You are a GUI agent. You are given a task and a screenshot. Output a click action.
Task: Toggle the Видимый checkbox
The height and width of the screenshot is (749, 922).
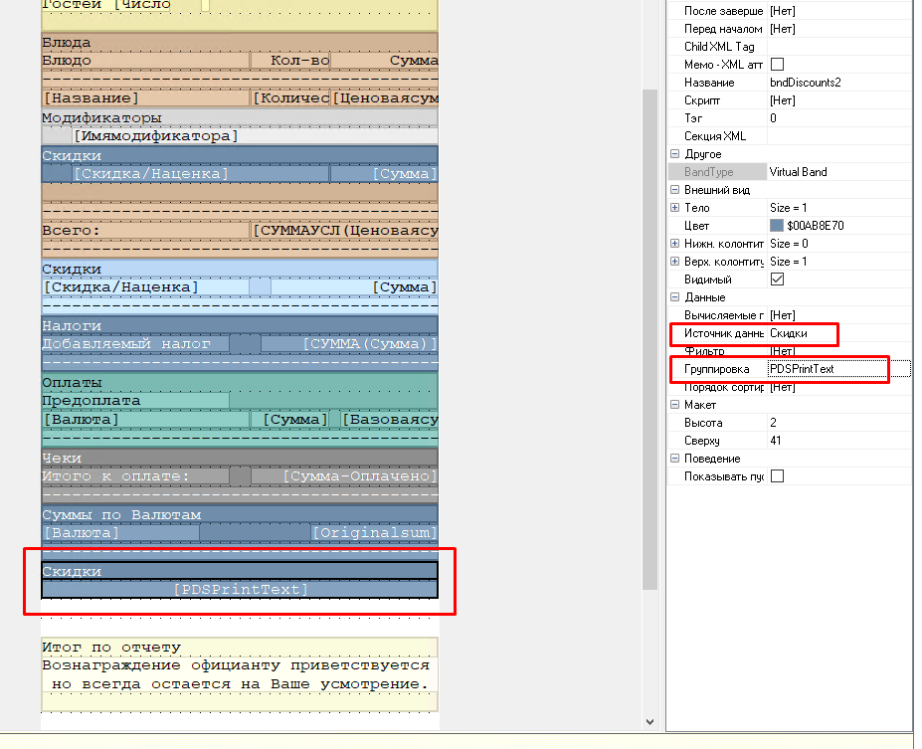[x=778, y=280]
